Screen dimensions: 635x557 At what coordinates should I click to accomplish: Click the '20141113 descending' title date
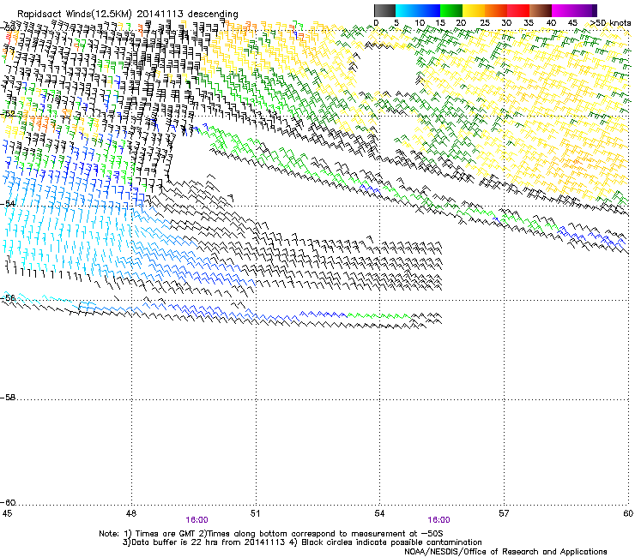tap(188, 15)
